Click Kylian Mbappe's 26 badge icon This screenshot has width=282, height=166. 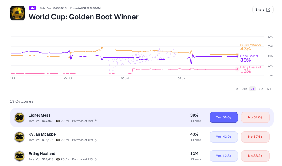(x=19, y=137)
